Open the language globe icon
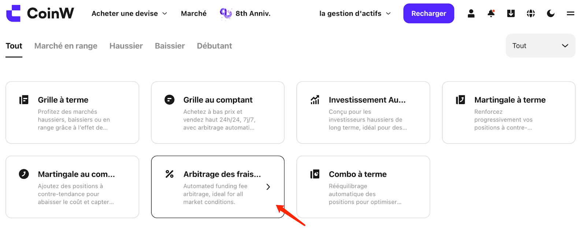Image resolution: width=586 pixels, height=240 pixels. click(x=531, y=14)
